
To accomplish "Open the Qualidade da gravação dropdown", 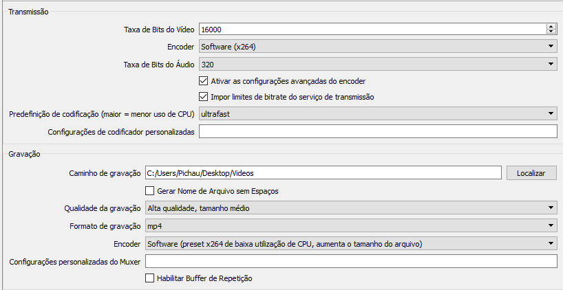I will click(x=351, y=208).
